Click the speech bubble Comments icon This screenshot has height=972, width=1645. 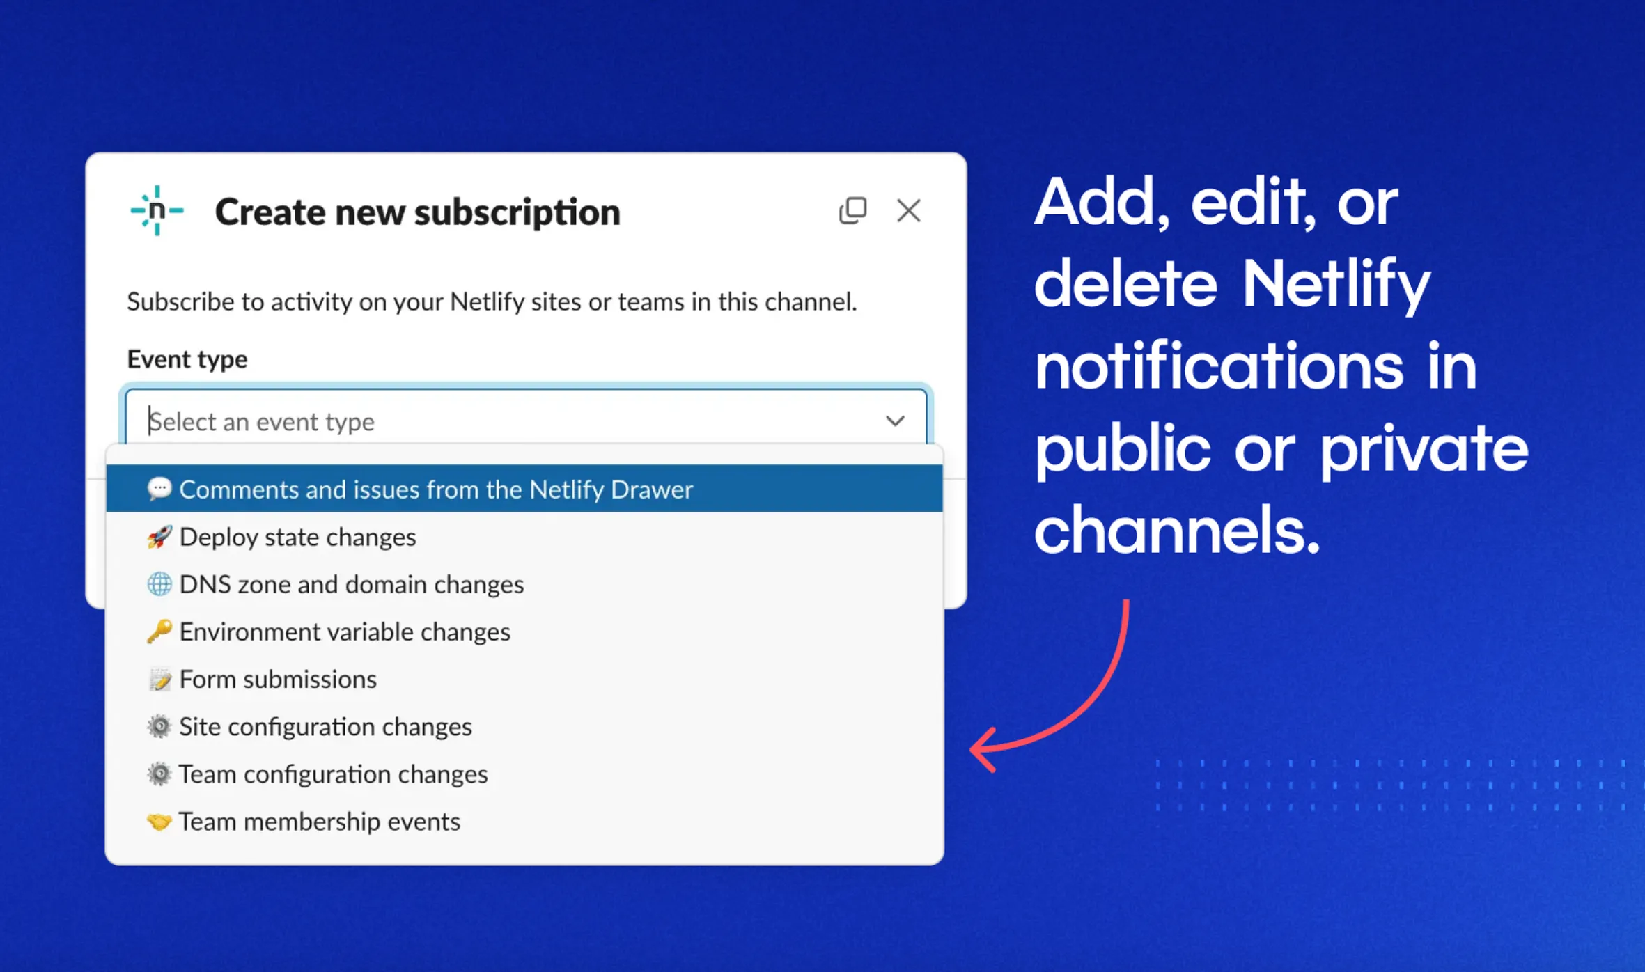tap(159, 489)
